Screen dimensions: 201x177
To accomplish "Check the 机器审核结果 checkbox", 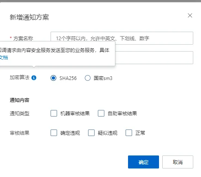I will 54,113.
